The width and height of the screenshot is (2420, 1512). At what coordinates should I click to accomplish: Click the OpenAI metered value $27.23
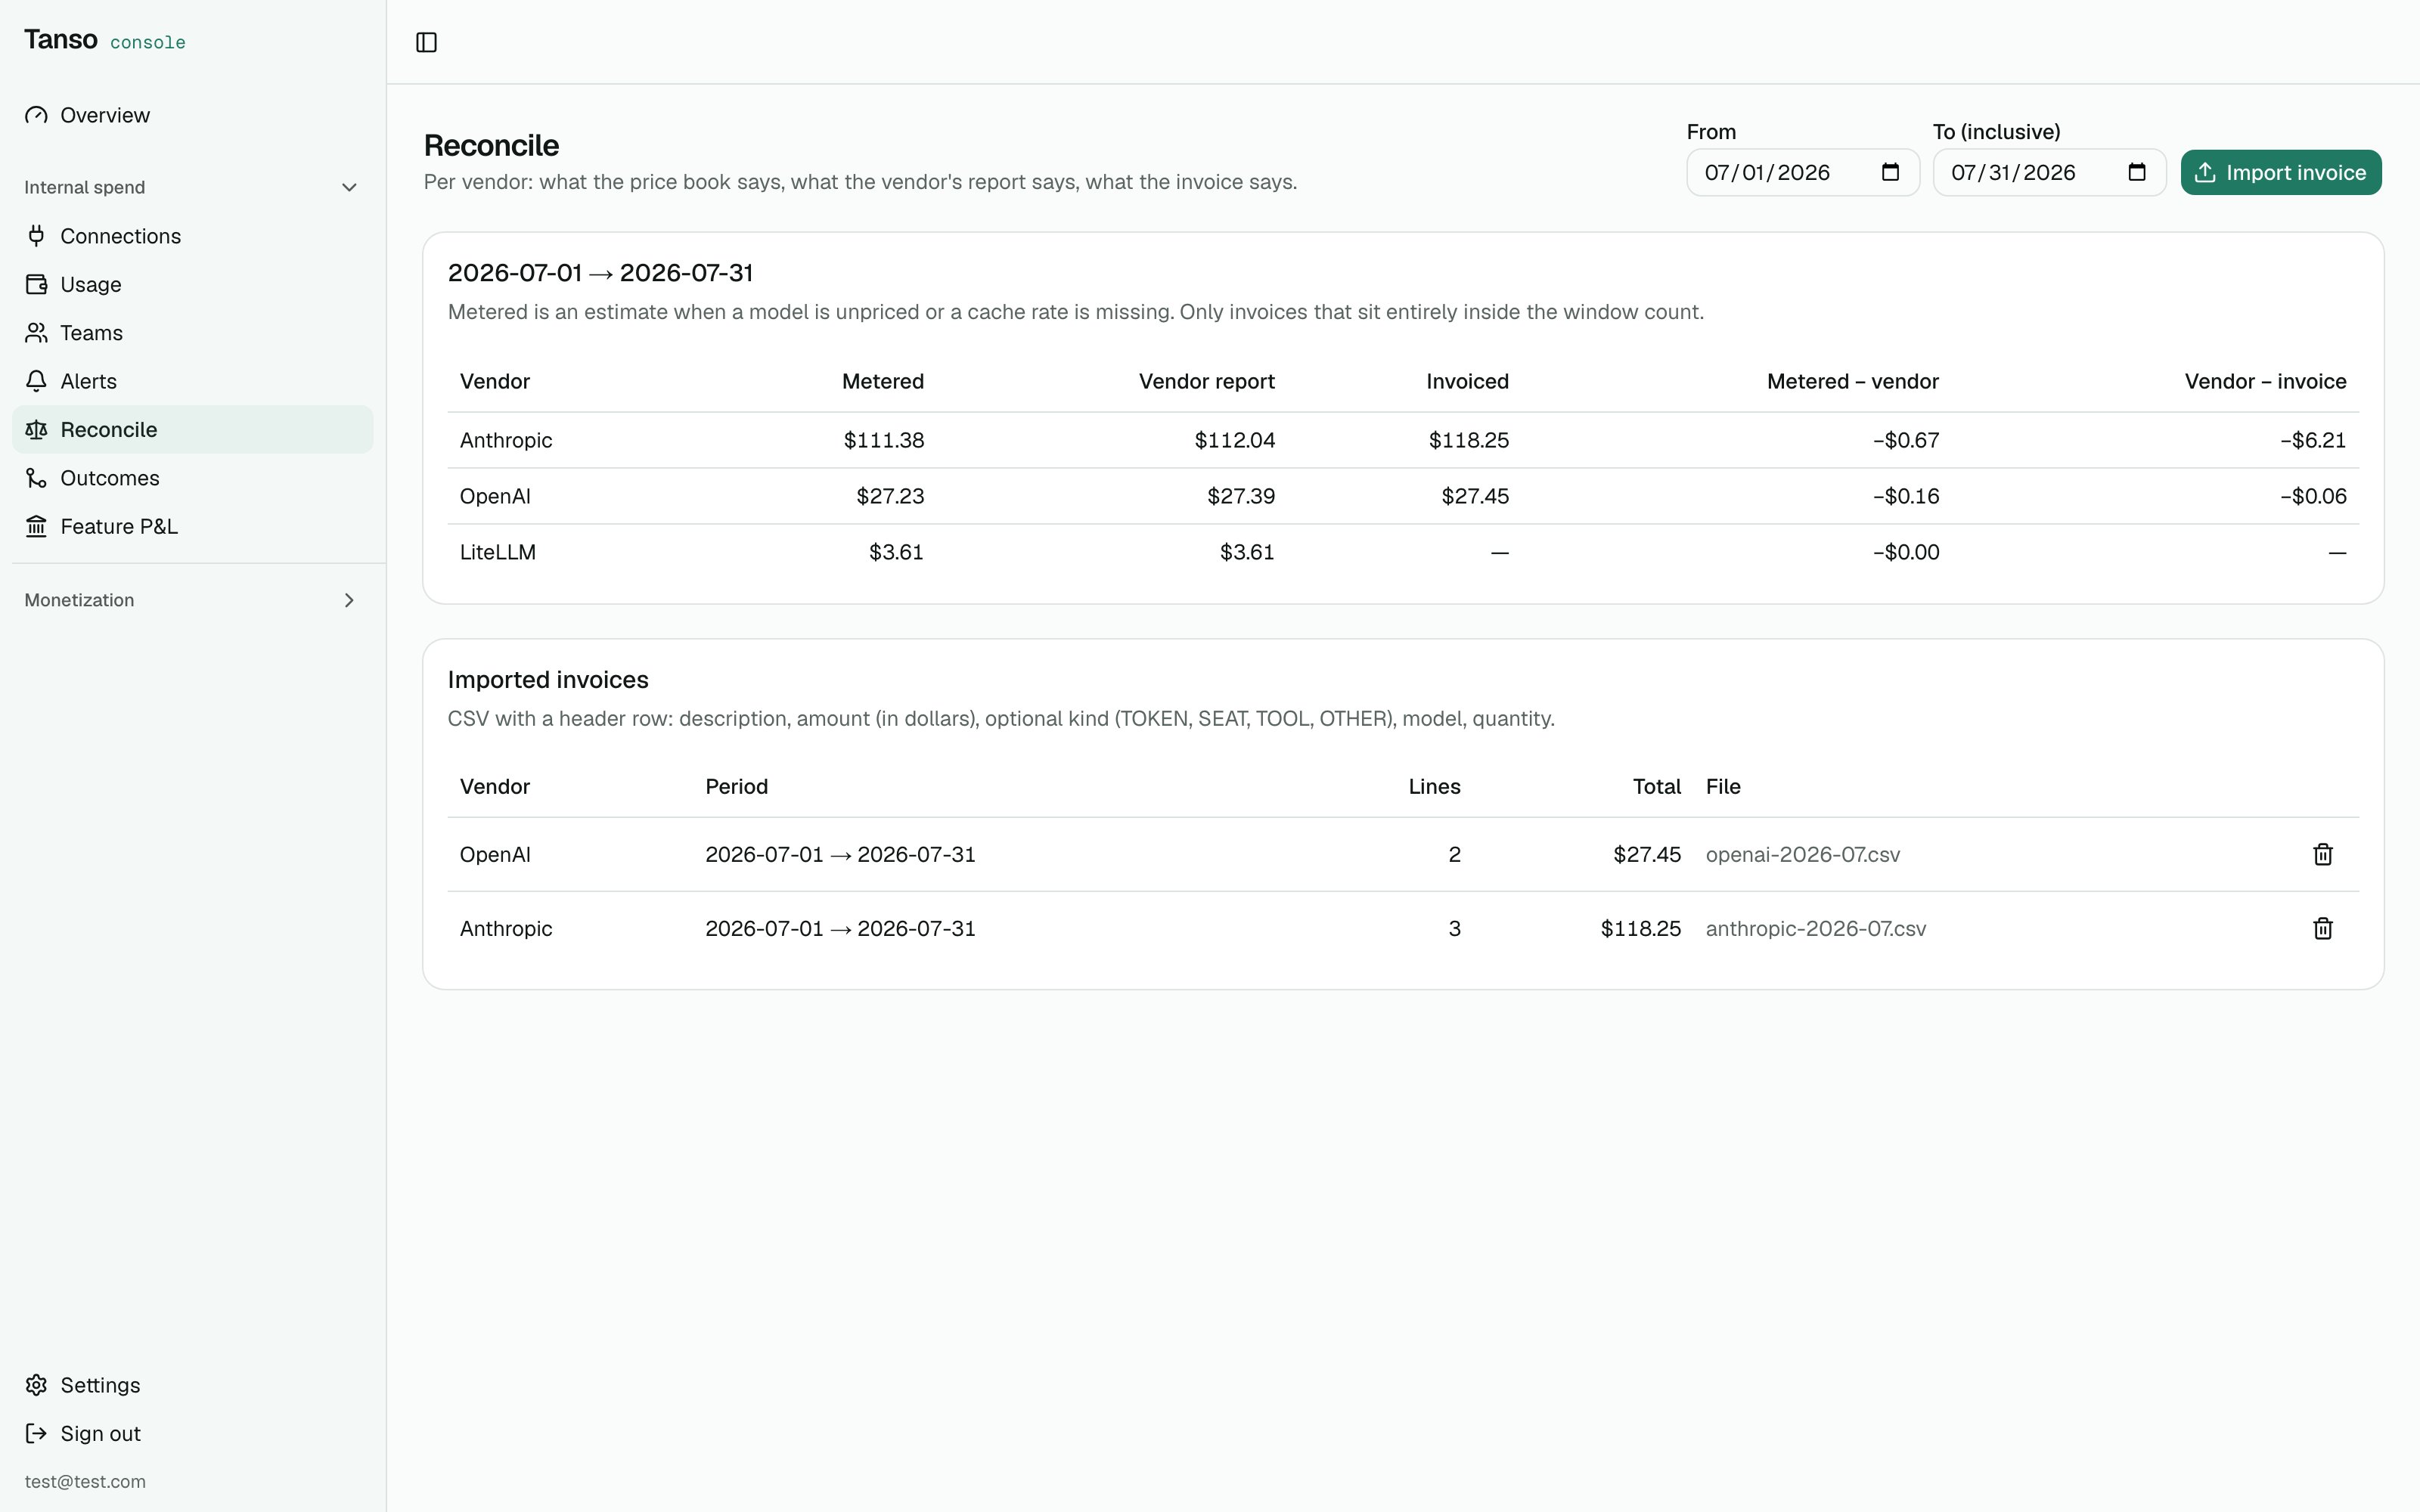point(889,496)
